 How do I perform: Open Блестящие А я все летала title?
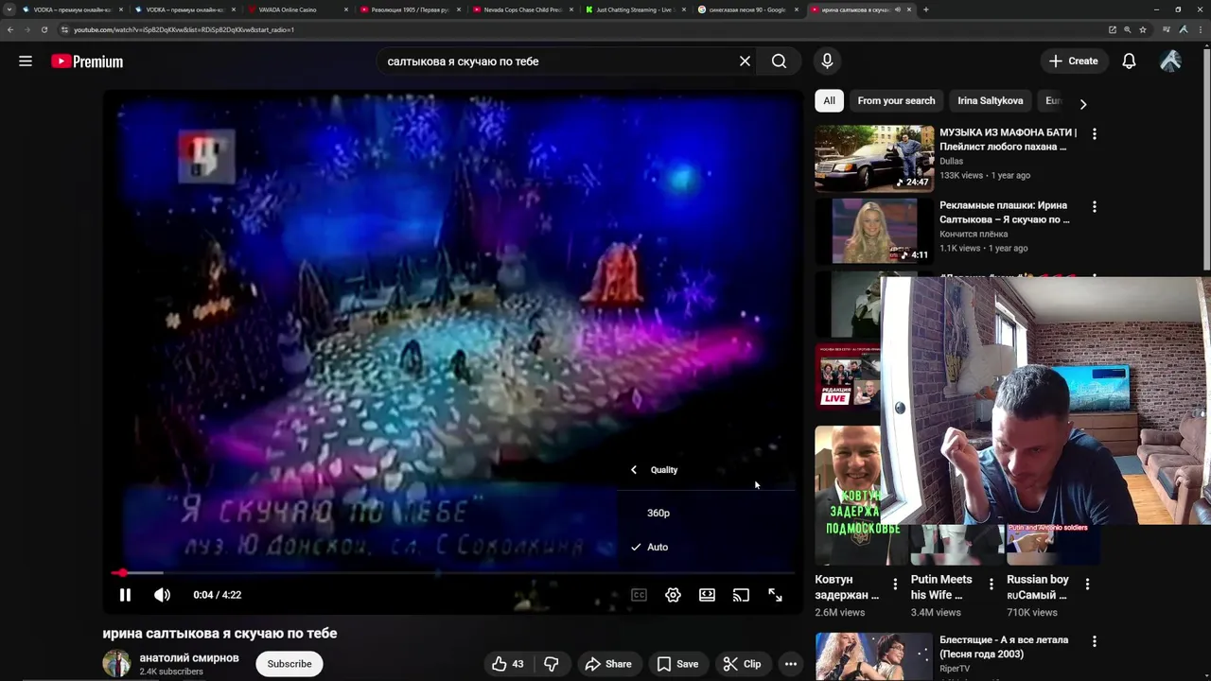[x=1004, y=647]
